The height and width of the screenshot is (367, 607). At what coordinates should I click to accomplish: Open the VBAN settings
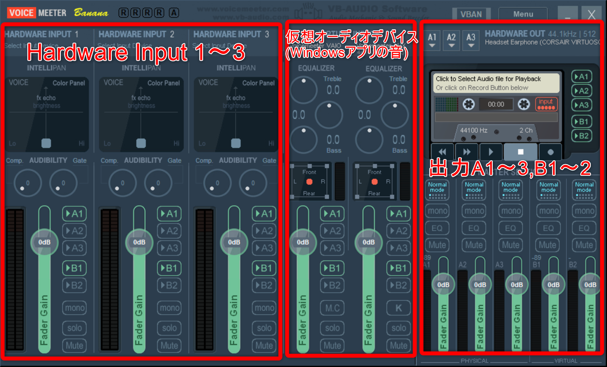coord(471,14)
